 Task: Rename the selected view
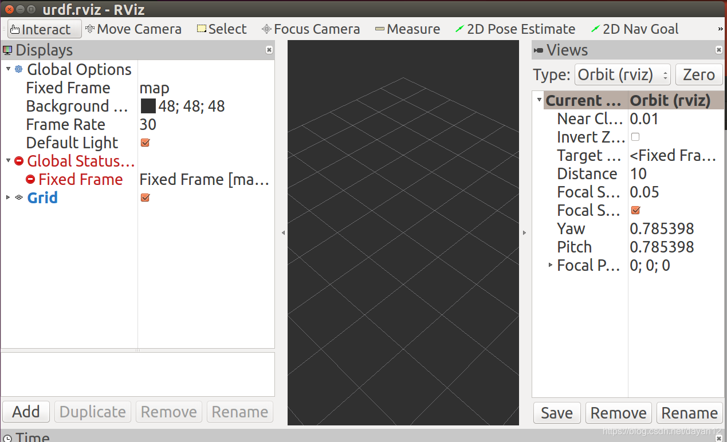[690, 413]
